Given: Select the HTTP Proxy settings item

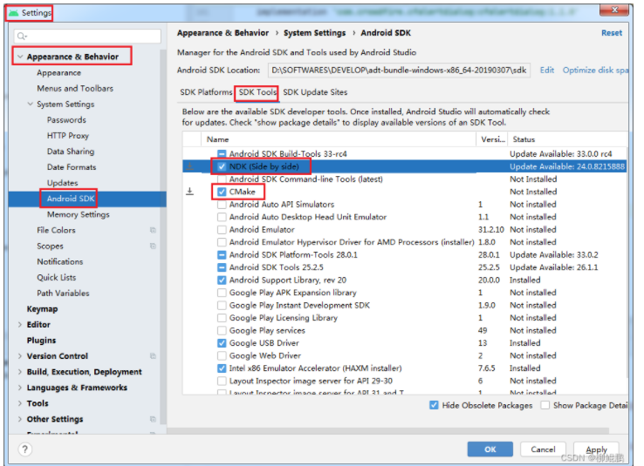Looking at the screenshot, I should pos(68,136).
